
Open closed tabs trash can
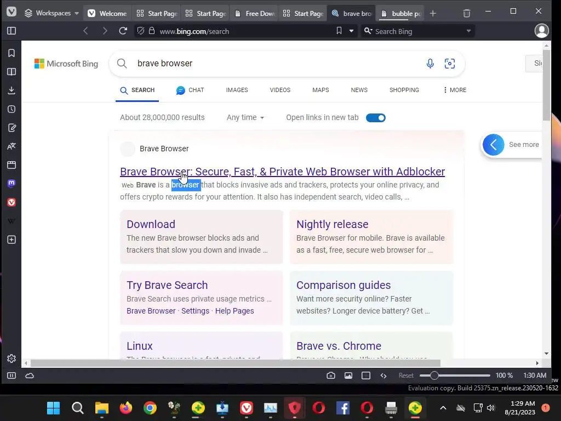coord(467,13)
